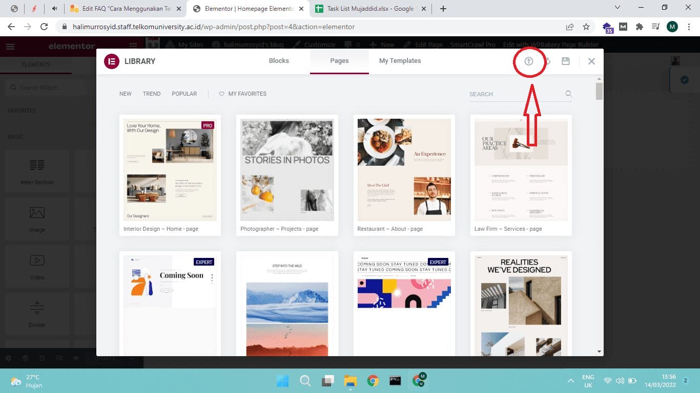Reload the browser page
This screenshot has height=393, width=700.
tap(44, 27)
